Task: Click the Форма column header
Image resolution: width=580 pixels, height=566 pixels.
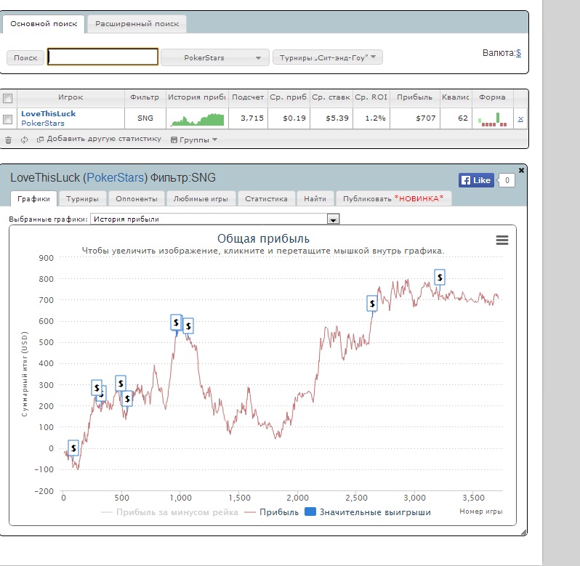Action: [x=492, y=97]
